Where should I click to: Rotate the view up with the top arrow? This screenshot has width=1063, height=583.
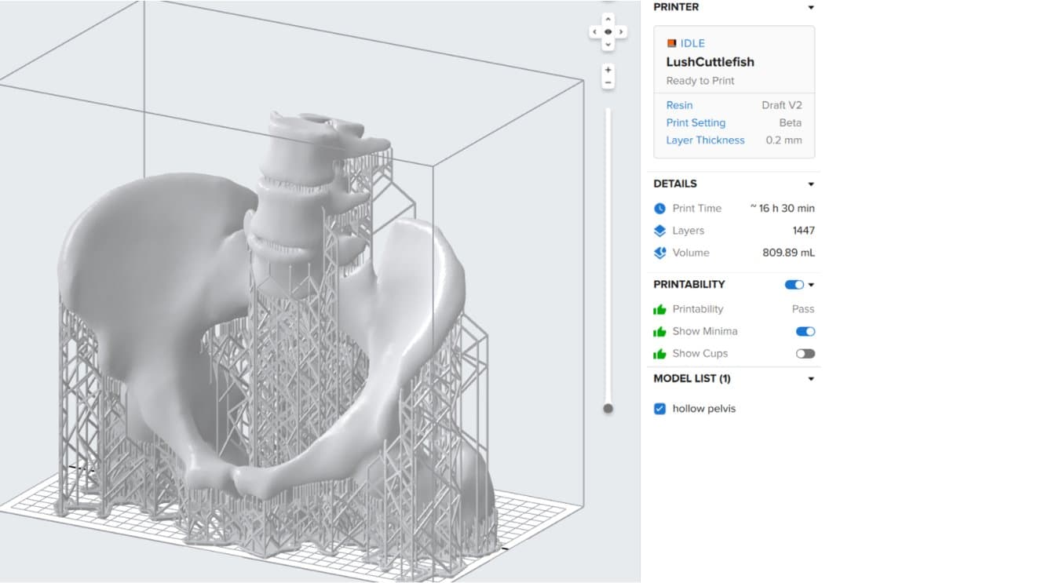click(608, 19)
